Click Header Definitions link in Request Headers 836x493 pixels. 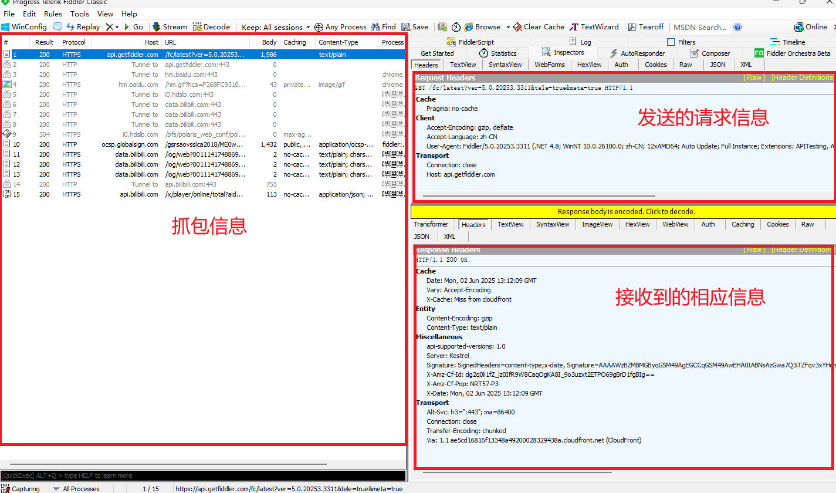(x=802, y=77)
